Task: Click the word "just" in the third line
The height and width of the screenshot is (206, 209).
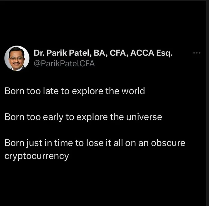Action: tap(34, 143)
